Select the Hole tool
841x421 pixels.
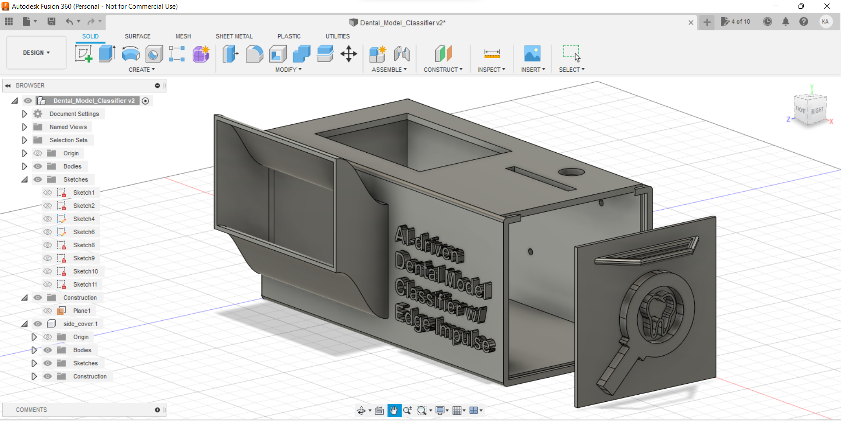tap(154, 54)
